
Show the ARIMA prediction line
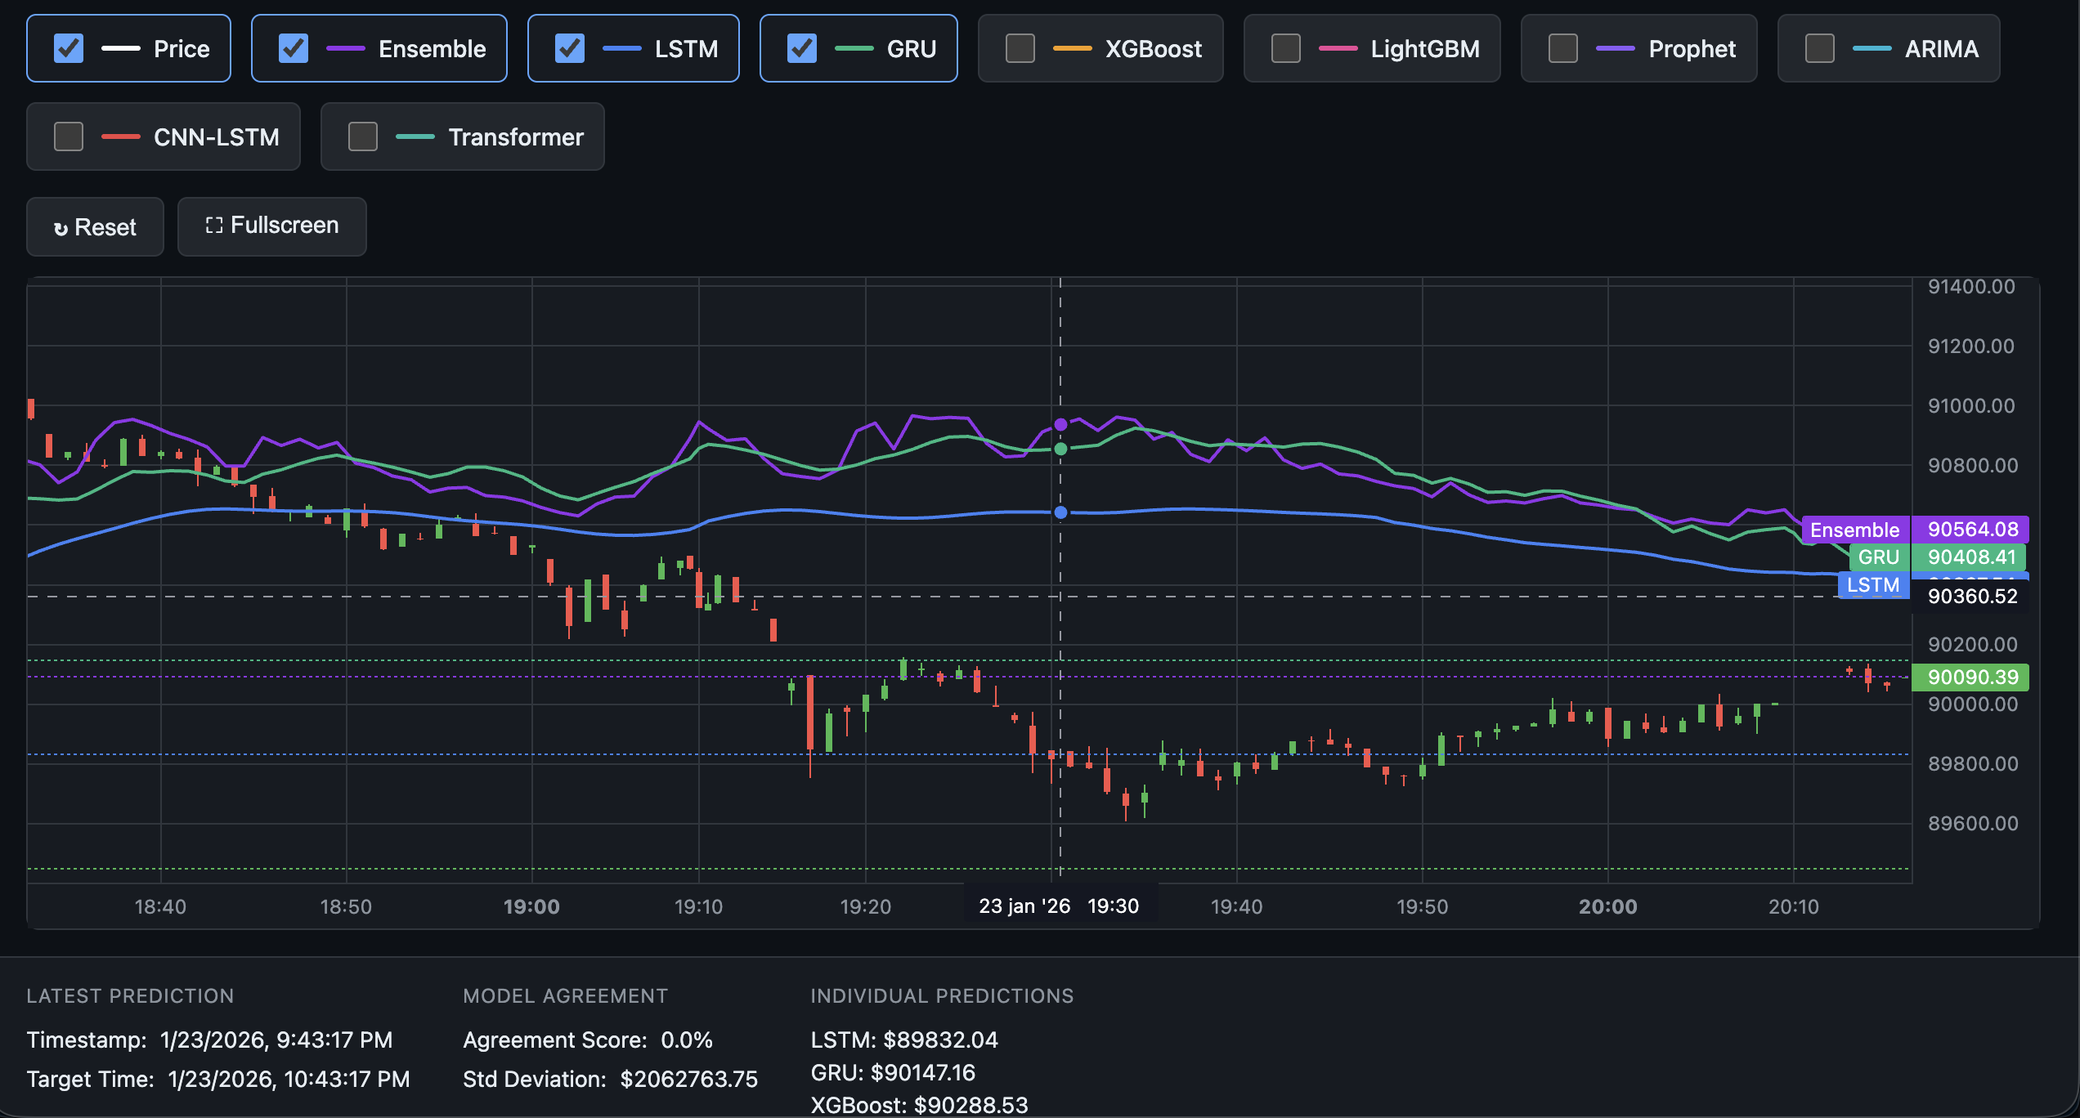coord(1819,48)
